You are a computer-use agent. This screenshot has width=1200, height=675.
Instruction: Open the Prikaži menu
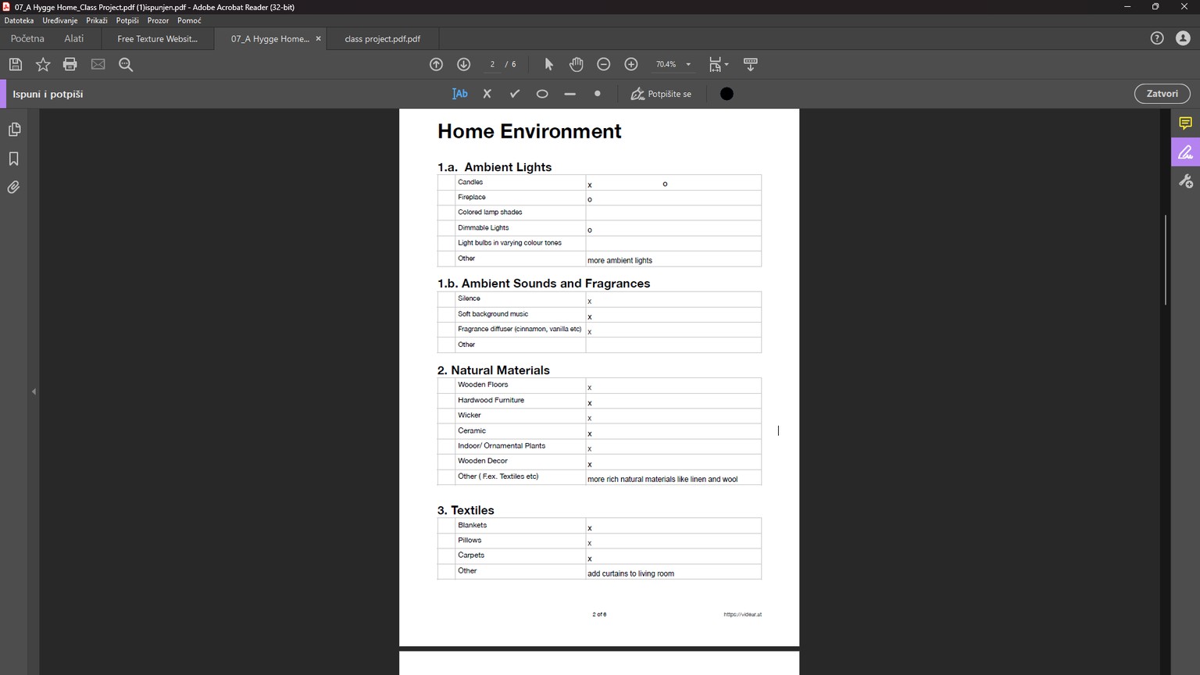click(97, 20)
